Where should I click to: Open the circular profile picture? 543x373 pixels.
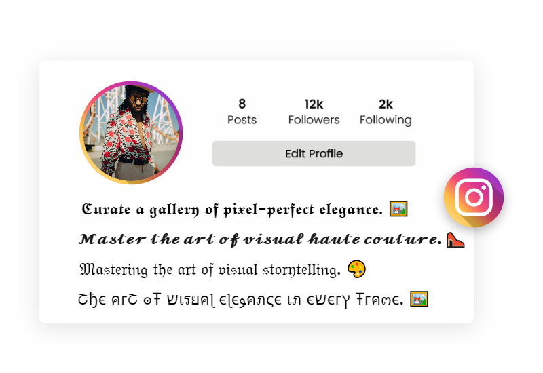click(131, 133)
